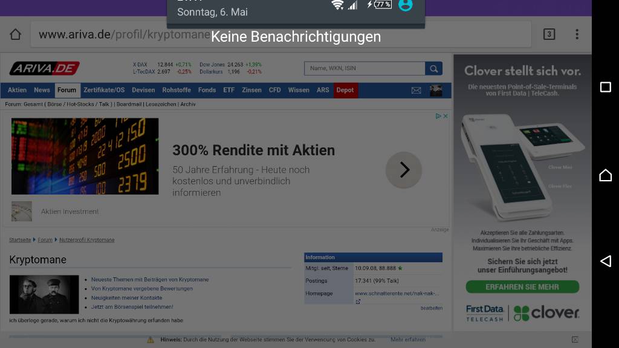619x348 pixels.
Task: Click the L-TecDAX quote 2.697
Action: 164,72
